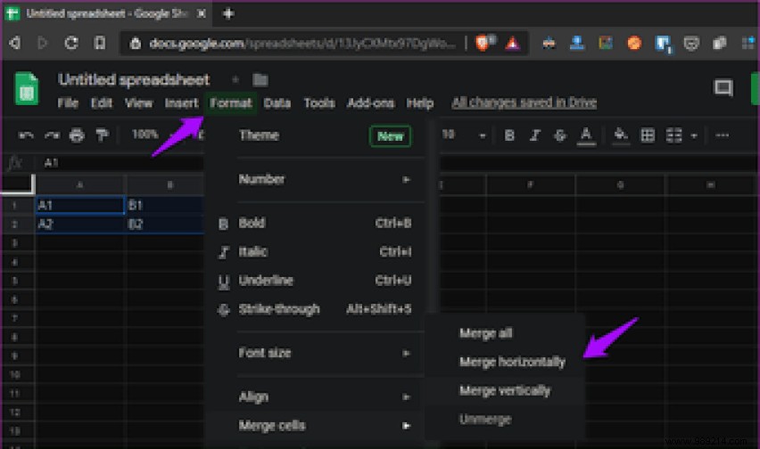Open Brave Shields icon
This screenshot has width=760, height=449.
(x=483, y=43)
